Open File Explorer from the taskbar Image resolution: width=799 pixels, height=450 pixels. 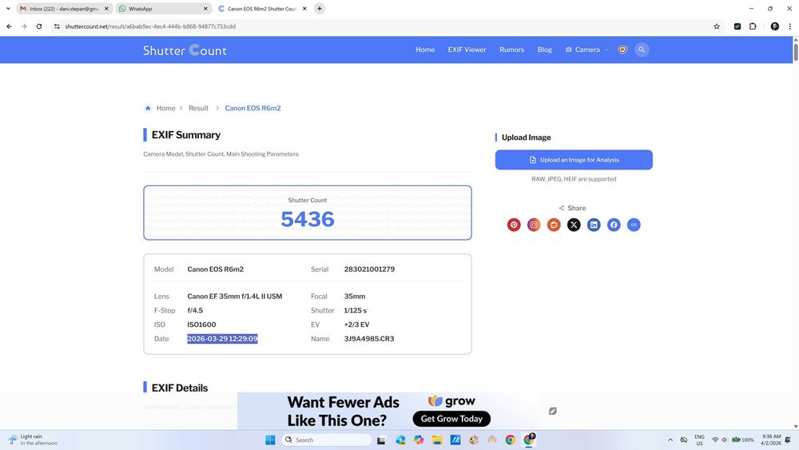click(437, 440)
